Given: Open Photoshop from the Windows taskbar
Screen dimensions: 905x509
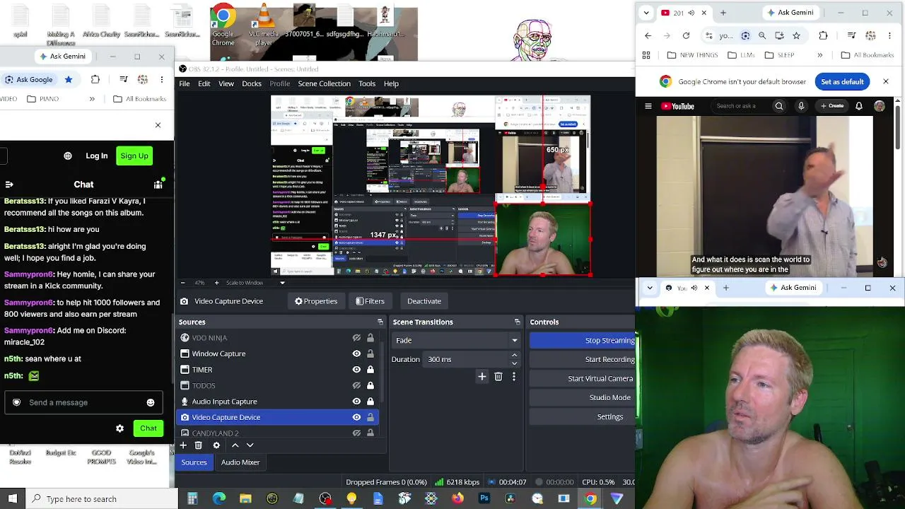Looking at the screenshot, I should (484, 499).
